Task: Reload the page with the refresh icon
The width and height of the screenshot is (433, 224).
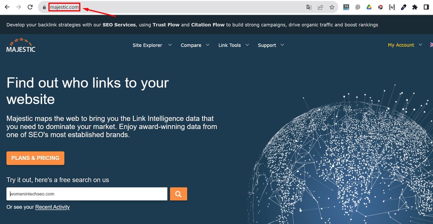Action: pyautogui.click(x=30, y=7)
